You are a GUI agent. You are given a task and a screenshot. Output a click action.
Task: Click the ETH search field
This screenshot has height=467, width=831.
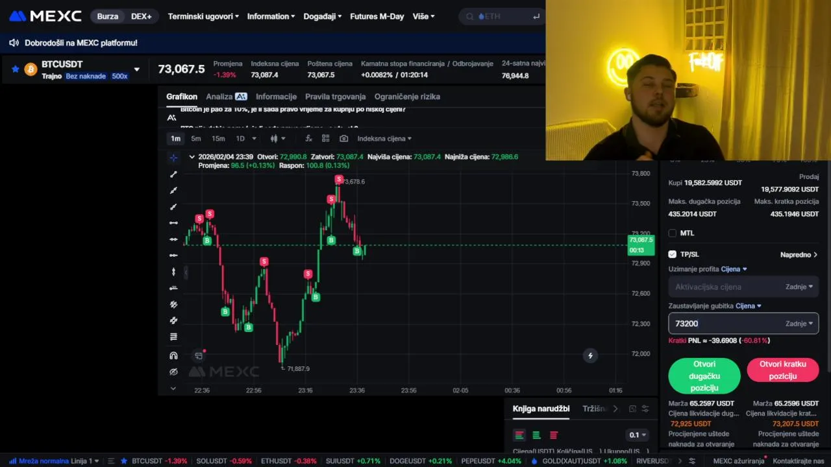(502, 16)
